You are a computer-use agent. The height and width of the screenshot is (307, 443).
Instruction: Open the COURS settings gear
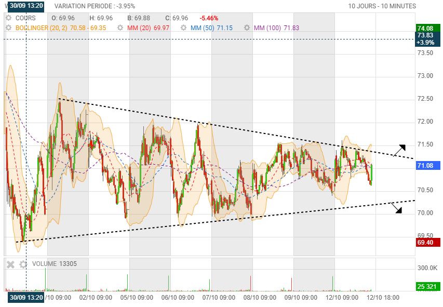pos(8,18)
